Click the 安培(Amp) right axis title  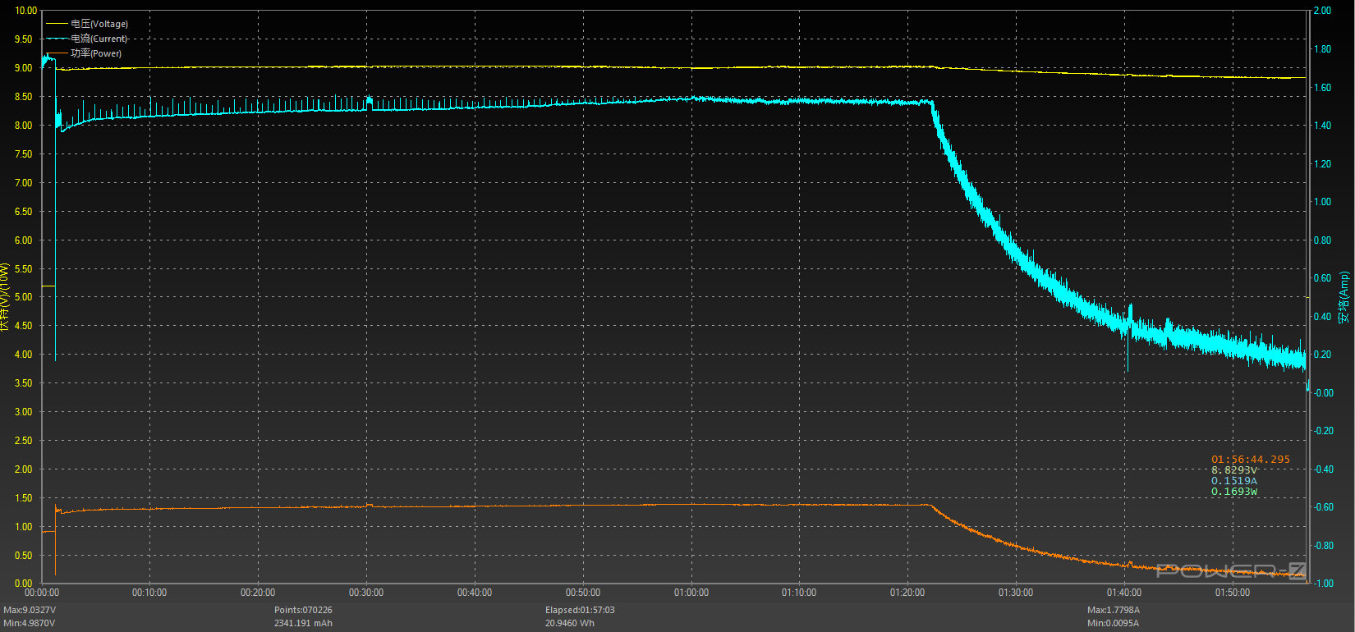click(1344, 297)
